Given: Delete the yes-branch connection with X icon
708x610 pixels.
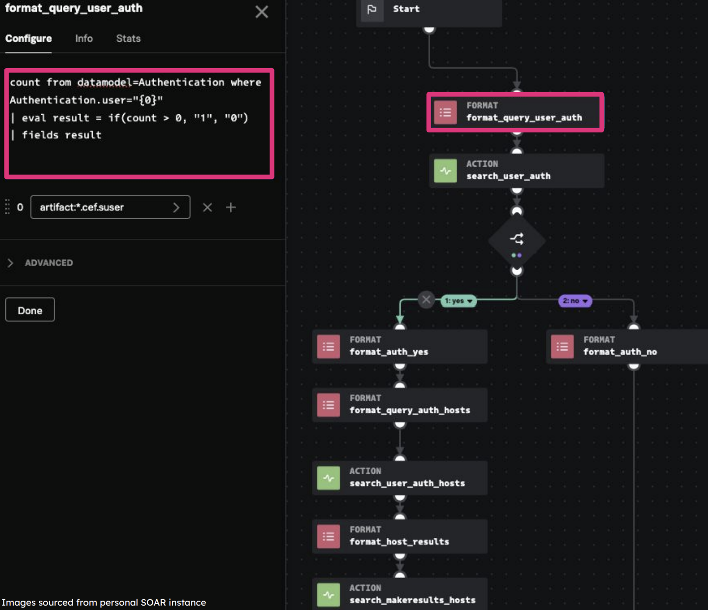Looking at the screenshot, I should (x=426, y=300).
